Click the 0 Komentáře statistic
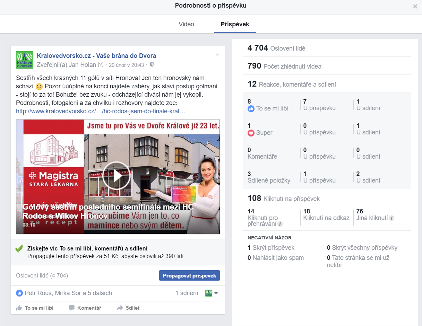Screen dimensions: 422x326 click(x=262, y=153)
